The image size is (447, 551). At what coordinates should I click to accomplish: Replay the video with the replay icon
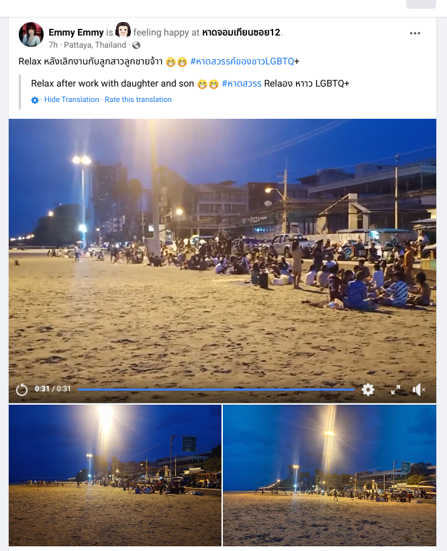click(21, 389)
